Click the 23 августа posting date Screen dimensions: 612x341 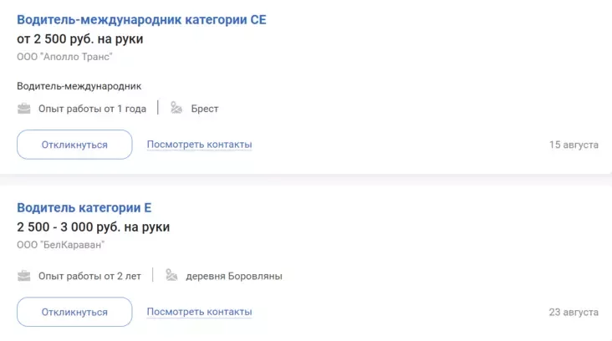pos(574,313)
